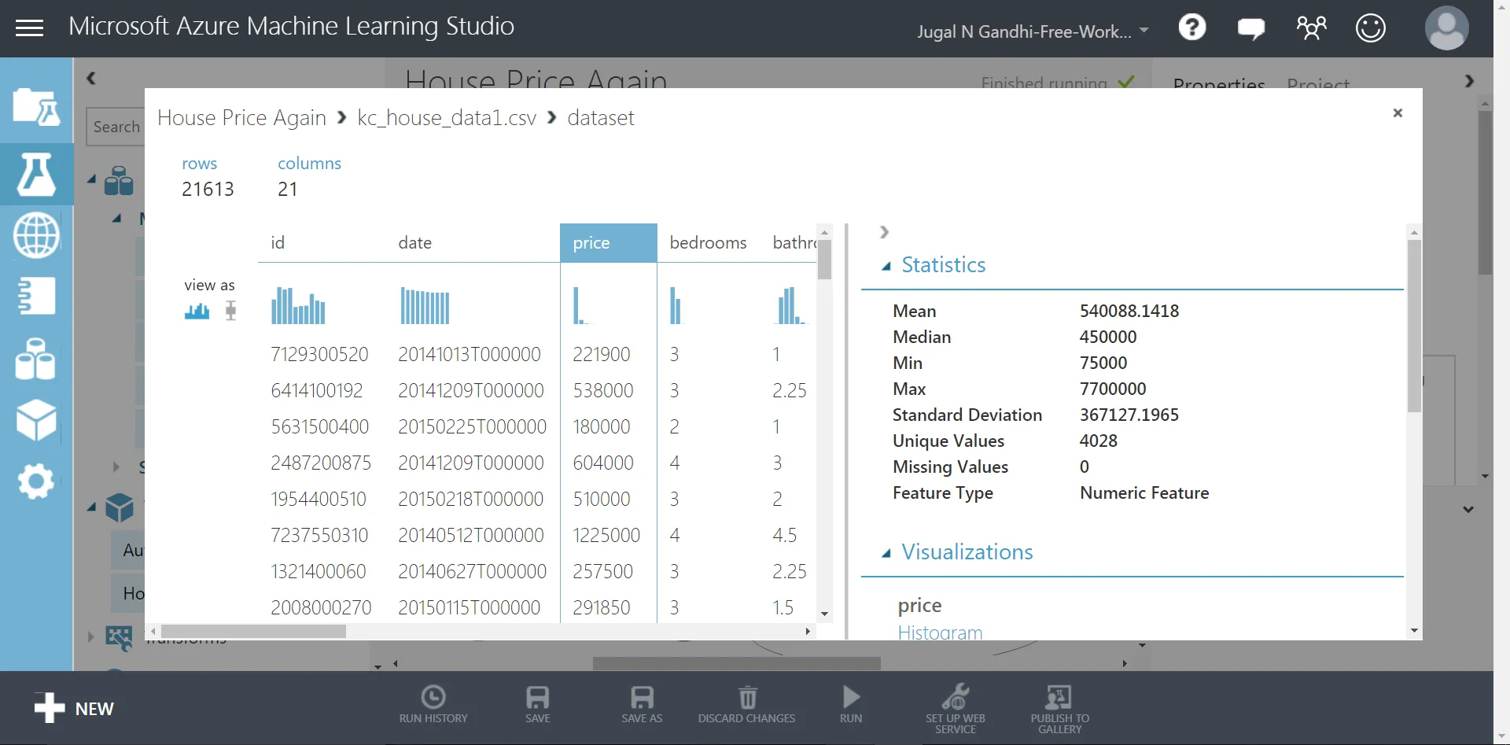
Task: Select the Experiments flask sidebar icon
Action: (36, 174)
